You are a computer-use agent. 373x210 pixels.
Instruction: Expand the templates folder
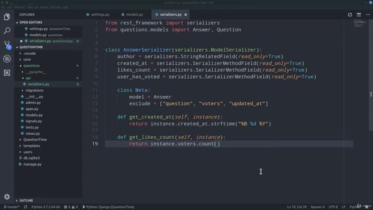31,146
